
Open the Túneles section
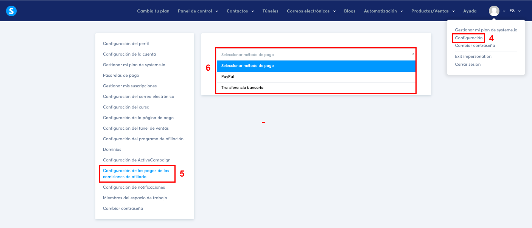pos(270,11)
